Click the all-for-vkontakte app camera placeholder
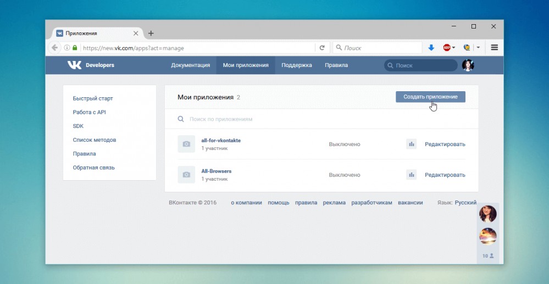Viewport: 549px width, 284px height. click(x=186, y=144)
